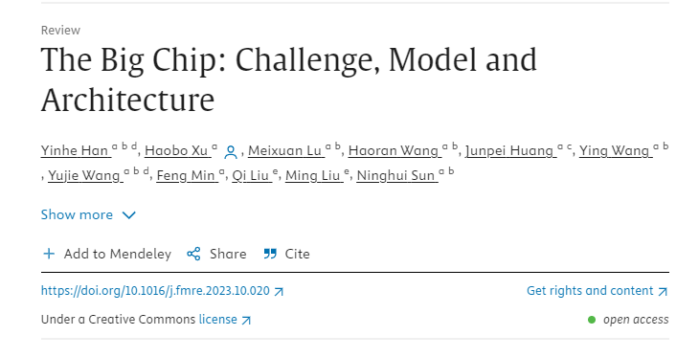Click the share network icon
Viewport: 699px width, 358px height.
point(193,254)
